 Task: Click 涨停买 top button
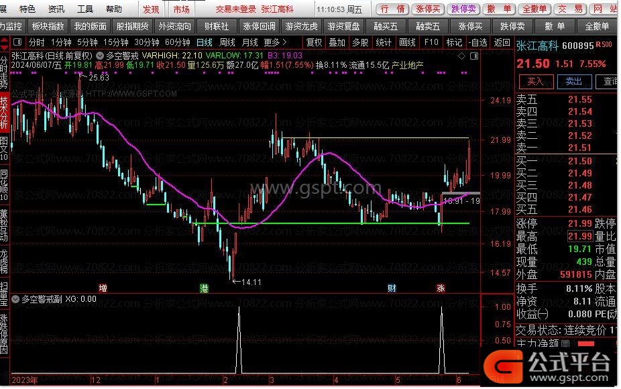pyautogui.click(x=428, y=9)
